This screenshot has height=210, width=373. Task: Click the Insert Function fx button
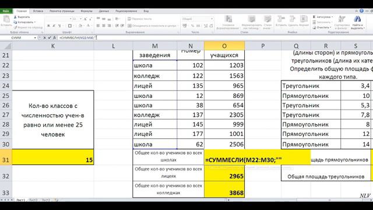[54, 37]
